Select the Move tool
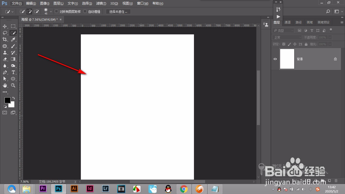Image resolution: width=345 pixels, height=194 pixels. (x=5, y=26)
